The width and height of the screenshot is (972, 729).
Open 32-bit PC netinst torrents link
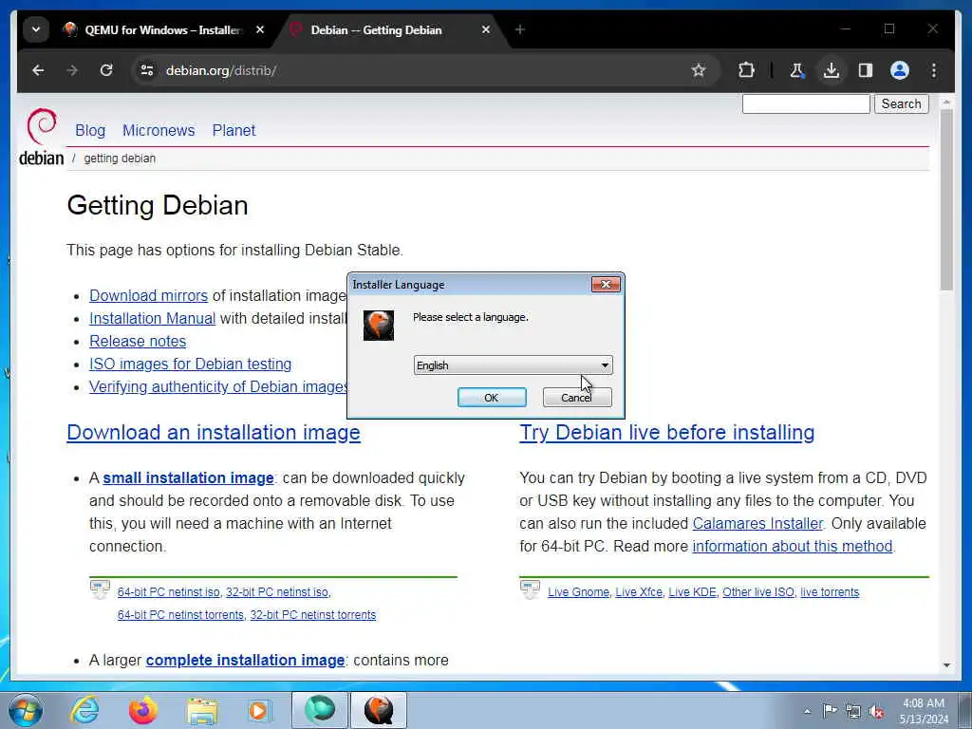coord(313,615)
